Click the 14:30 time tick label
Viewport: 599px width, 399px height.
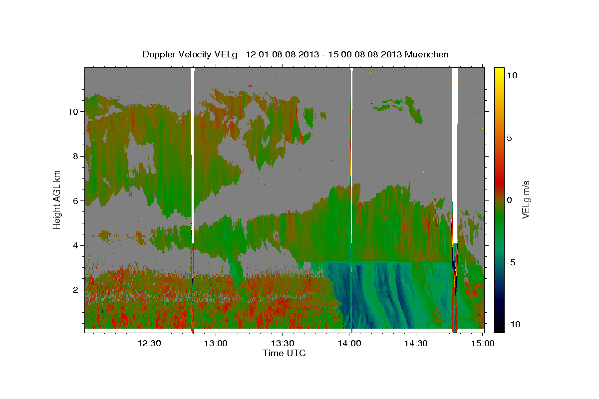416,343
